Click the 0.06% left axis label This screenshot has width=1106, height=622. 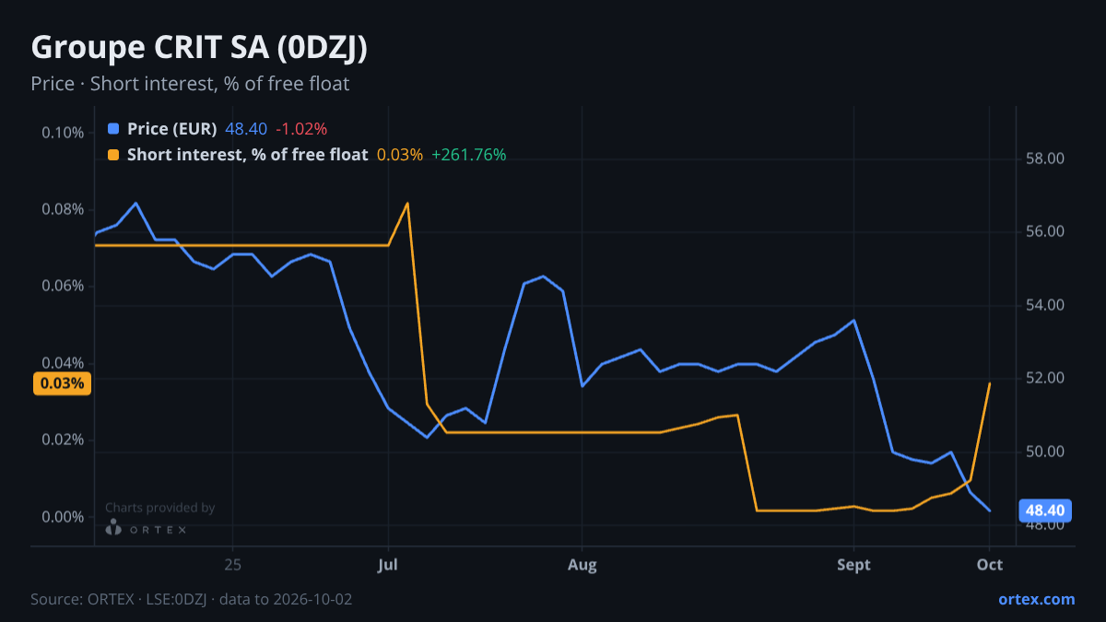coord(63,287)
